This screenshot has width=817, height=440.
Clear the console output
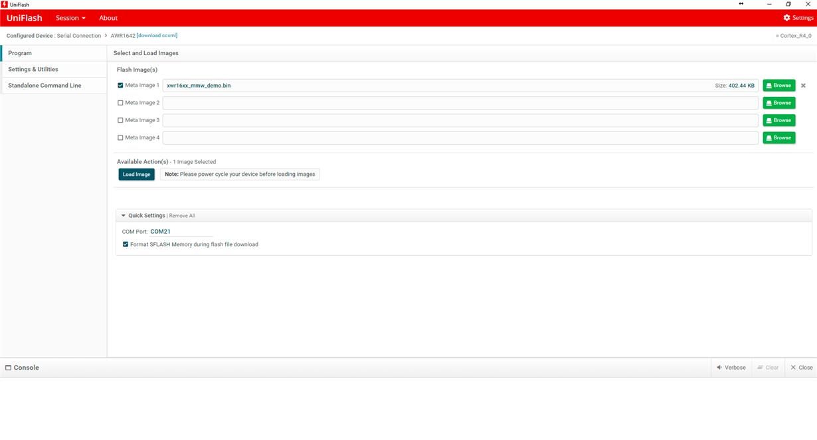768,368
